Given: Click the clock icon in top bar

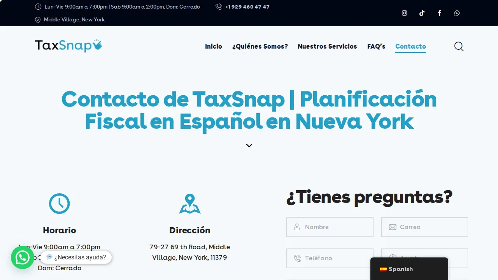Looking at the screenshot, I should pyautogui.click(x=38, y=7).
